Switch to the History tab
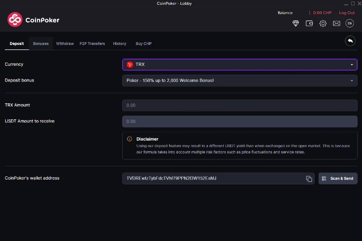This screenshot has height=241, width=362. 119,43
